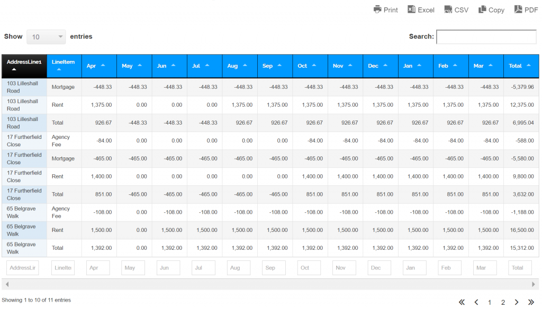Select page 1 in pagination
The width and height of the screenshot is (542, 309).
[490, 303]
